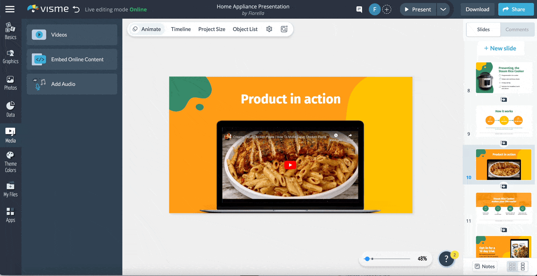Open the comments chat icon near Present
This screenshot has width=537, height=276.
pyautogui.click(x=359, y=9)
